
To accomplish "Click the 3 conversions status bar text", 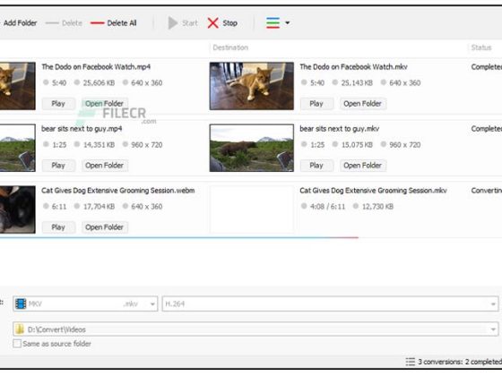I will (x=460, y=362).
